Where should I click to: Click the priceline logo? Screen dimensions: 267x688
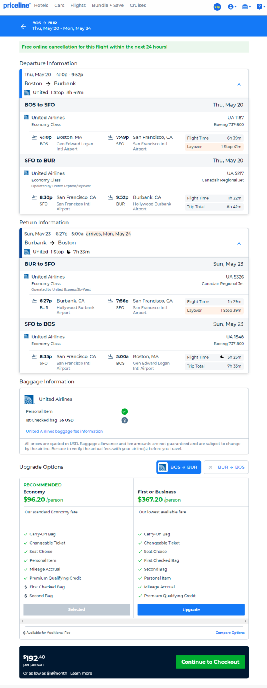[17, 6]
